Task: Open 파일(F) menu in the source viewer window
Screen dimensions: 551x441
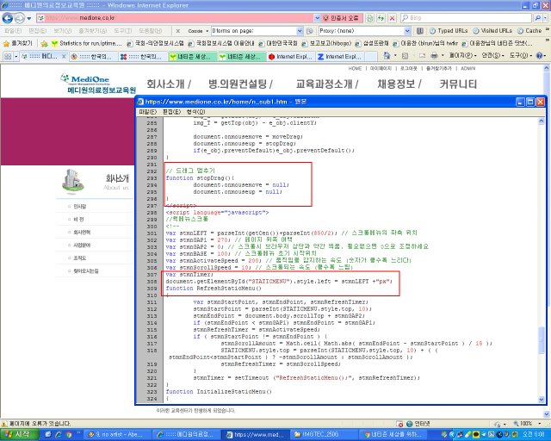Action: 147,112
